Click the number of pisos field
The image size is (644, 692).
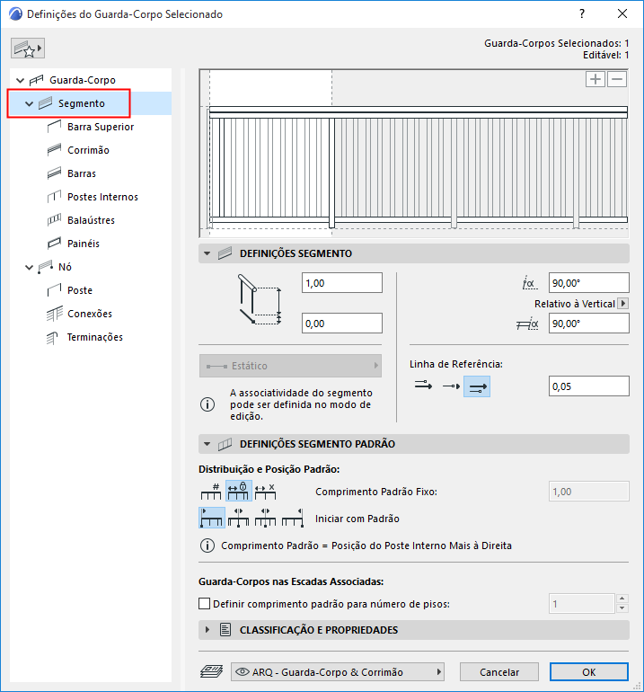(582, 604)
